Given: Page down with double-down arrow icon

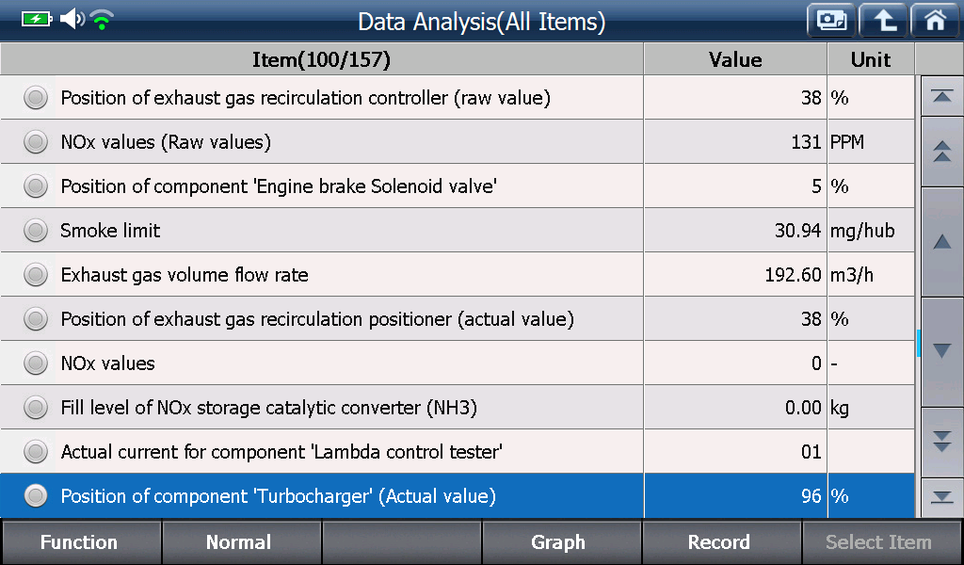Looking at the screenshot, I should pyautogui.click(x=941, y=442).
